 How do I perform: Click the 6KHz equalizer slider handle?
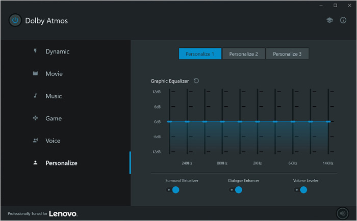point(293,122)
